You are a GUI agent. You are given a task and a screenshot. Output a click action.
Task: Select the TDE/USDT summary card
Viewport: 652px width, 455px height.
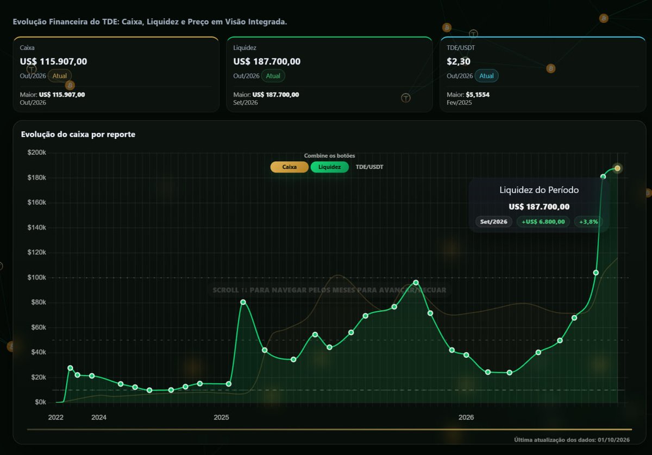point(542,74)
